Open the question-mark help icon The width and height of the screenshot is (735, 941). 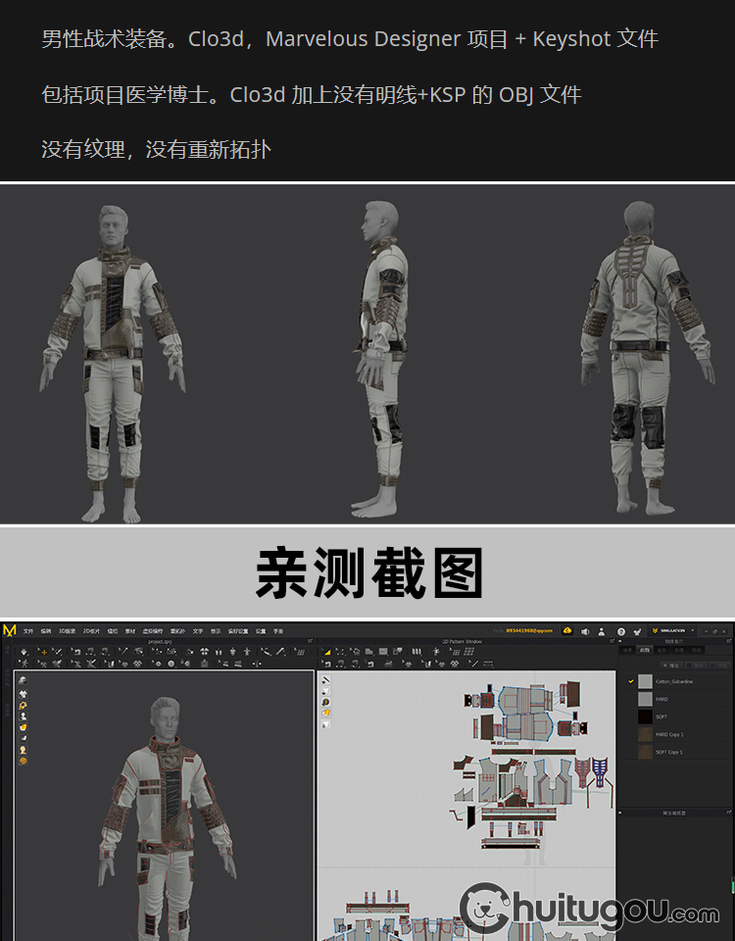(x=621, y=631)
